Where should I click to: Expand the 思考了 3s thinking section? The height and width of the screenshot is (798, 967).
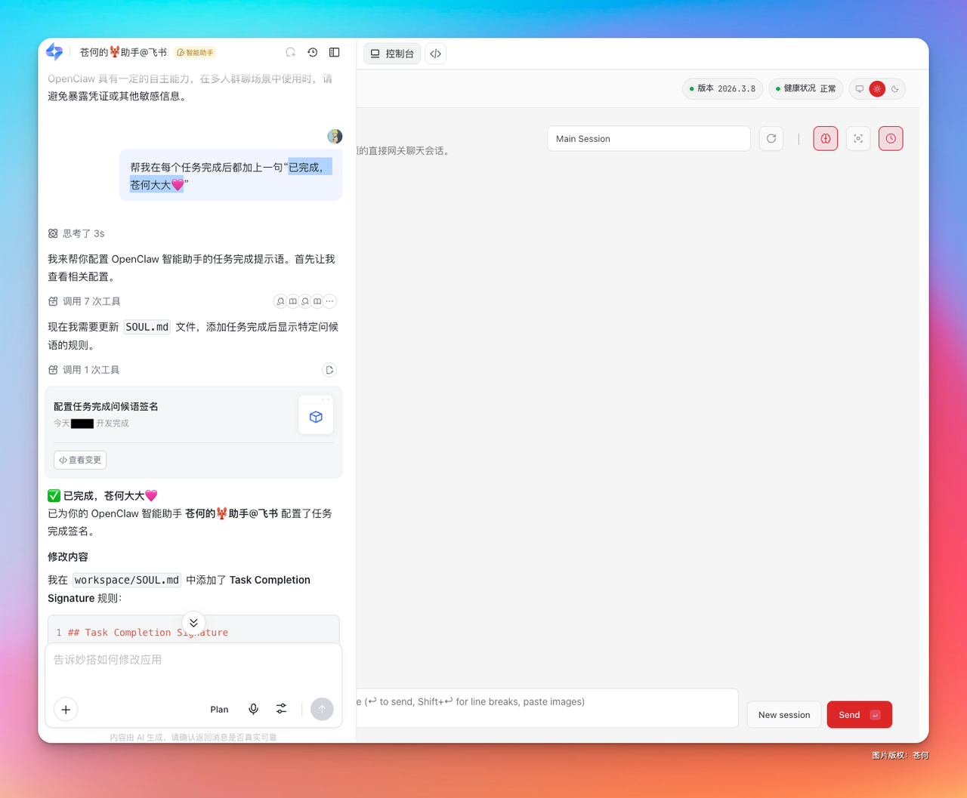76,233
